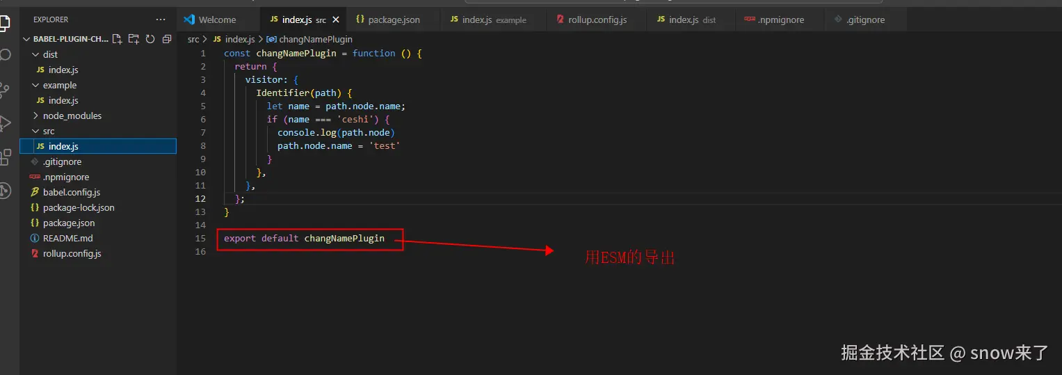Click the changNamePlugin breadcrumb segment
This screenshot has height=375, width=1062.
pos(316,40)
